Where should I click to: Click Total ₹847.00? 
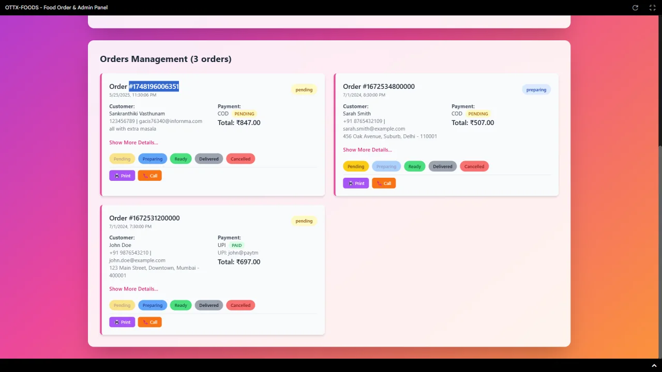pos(239,123)
